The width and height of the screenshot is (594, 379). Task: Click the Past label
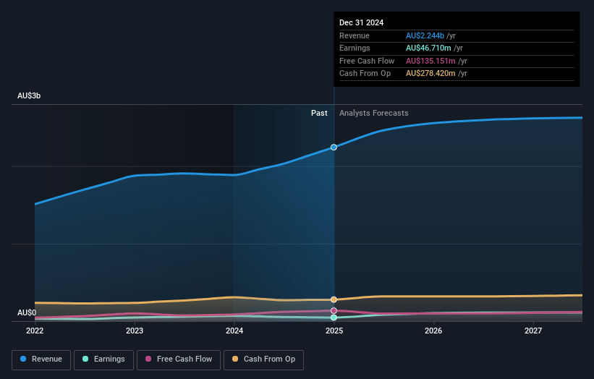319,114
